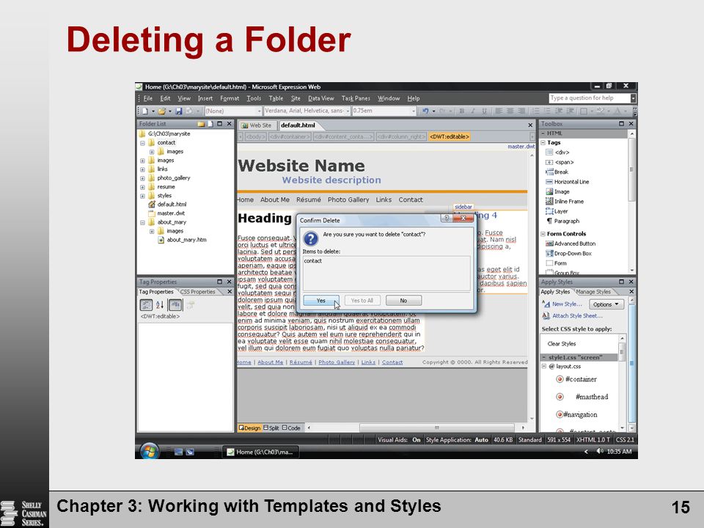Select Paragraph in the Toolbox
The image size is (704, 528).
pyautogui.click(x=562, y=221)
